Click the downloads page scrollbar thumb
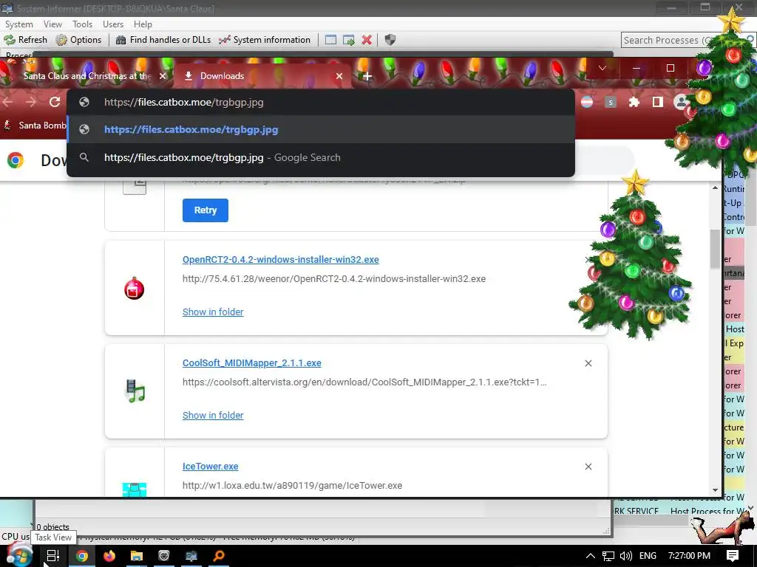 715,249
